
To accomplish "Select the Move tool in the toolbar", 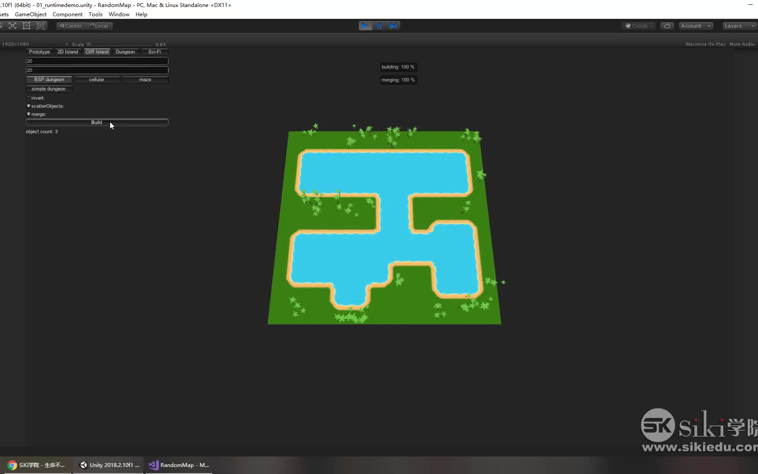I will point(1,26).
